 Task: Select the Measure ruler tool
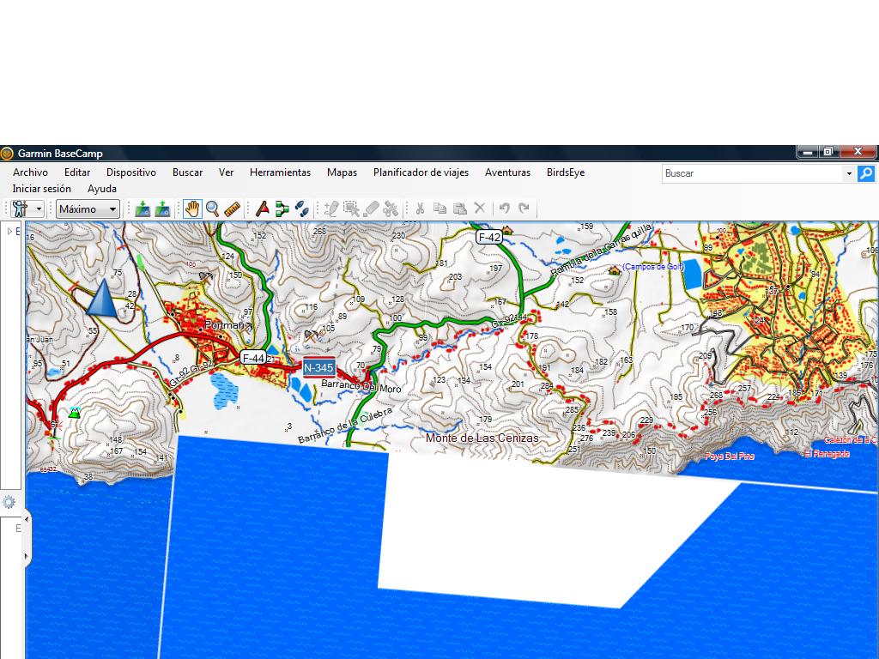[232, 209]
